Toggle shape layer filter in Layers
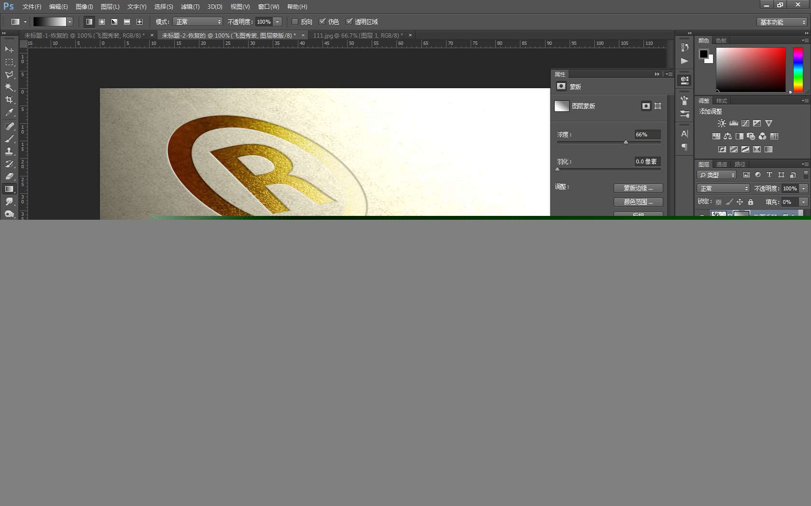 point(781,175)
